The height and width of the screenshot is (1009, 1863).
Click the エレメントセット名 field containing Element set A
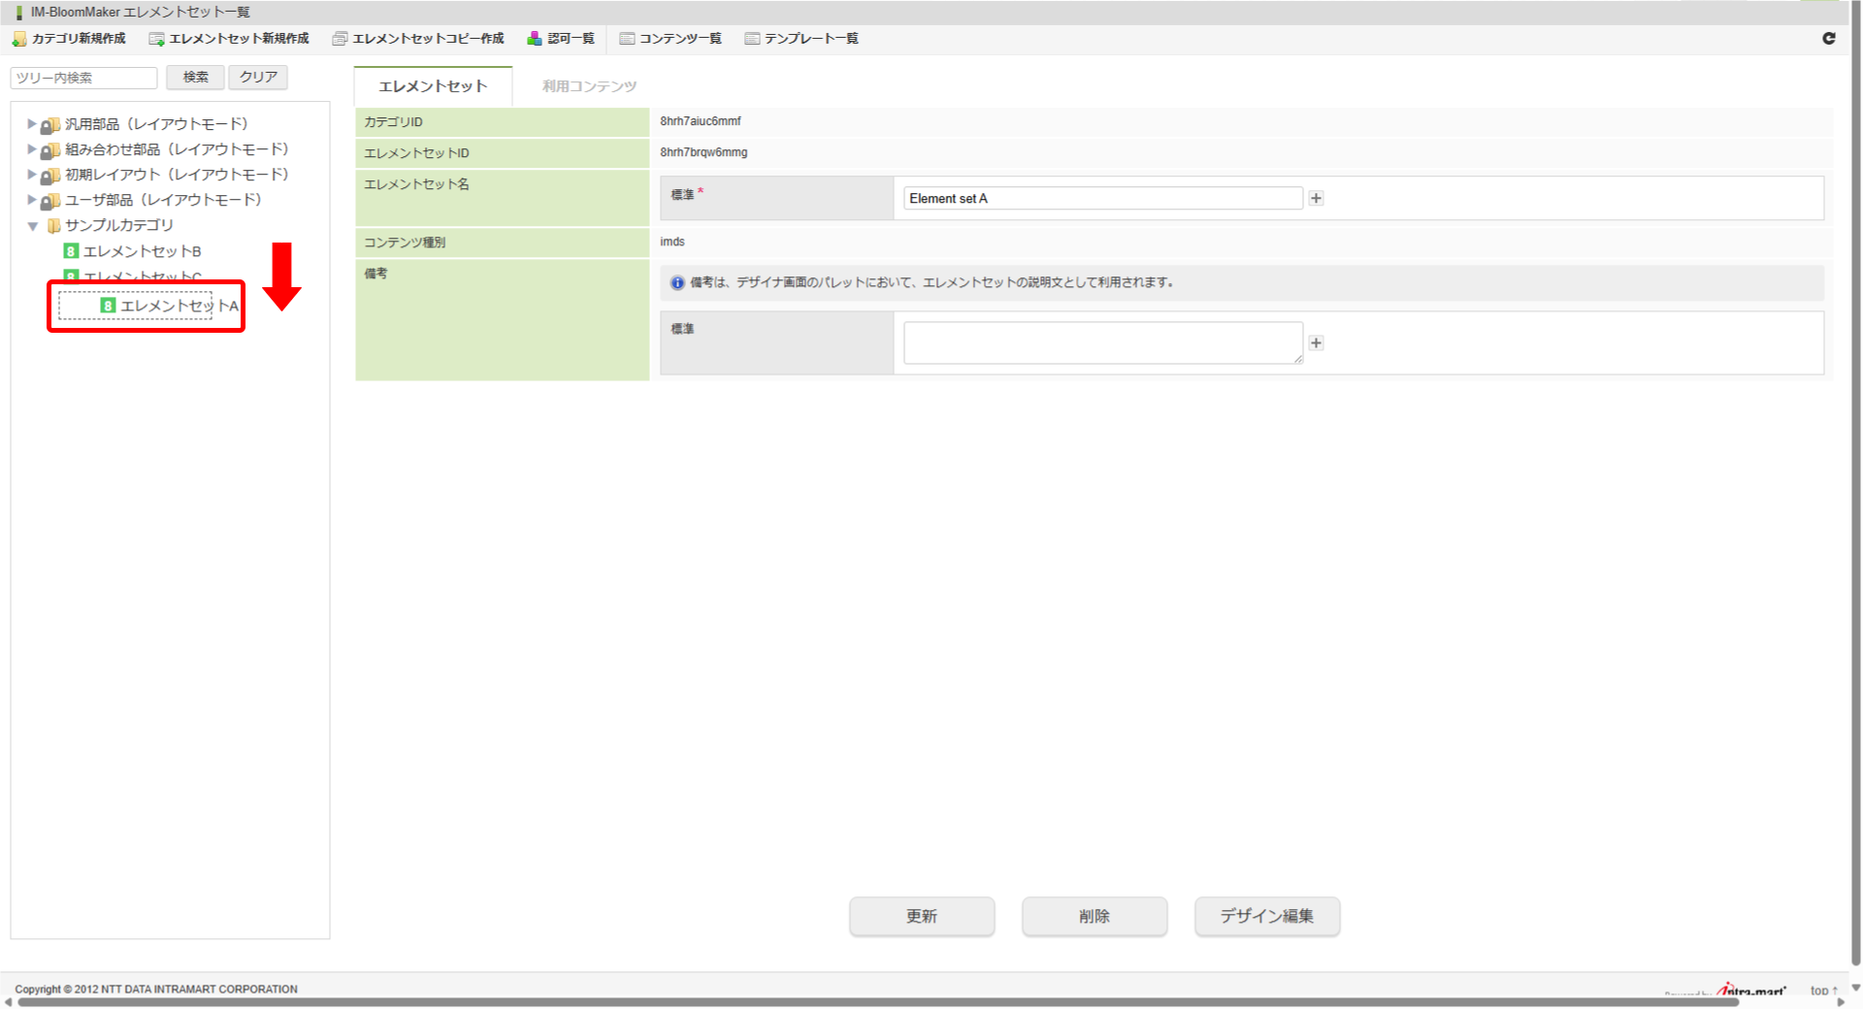coord(1103,198)
